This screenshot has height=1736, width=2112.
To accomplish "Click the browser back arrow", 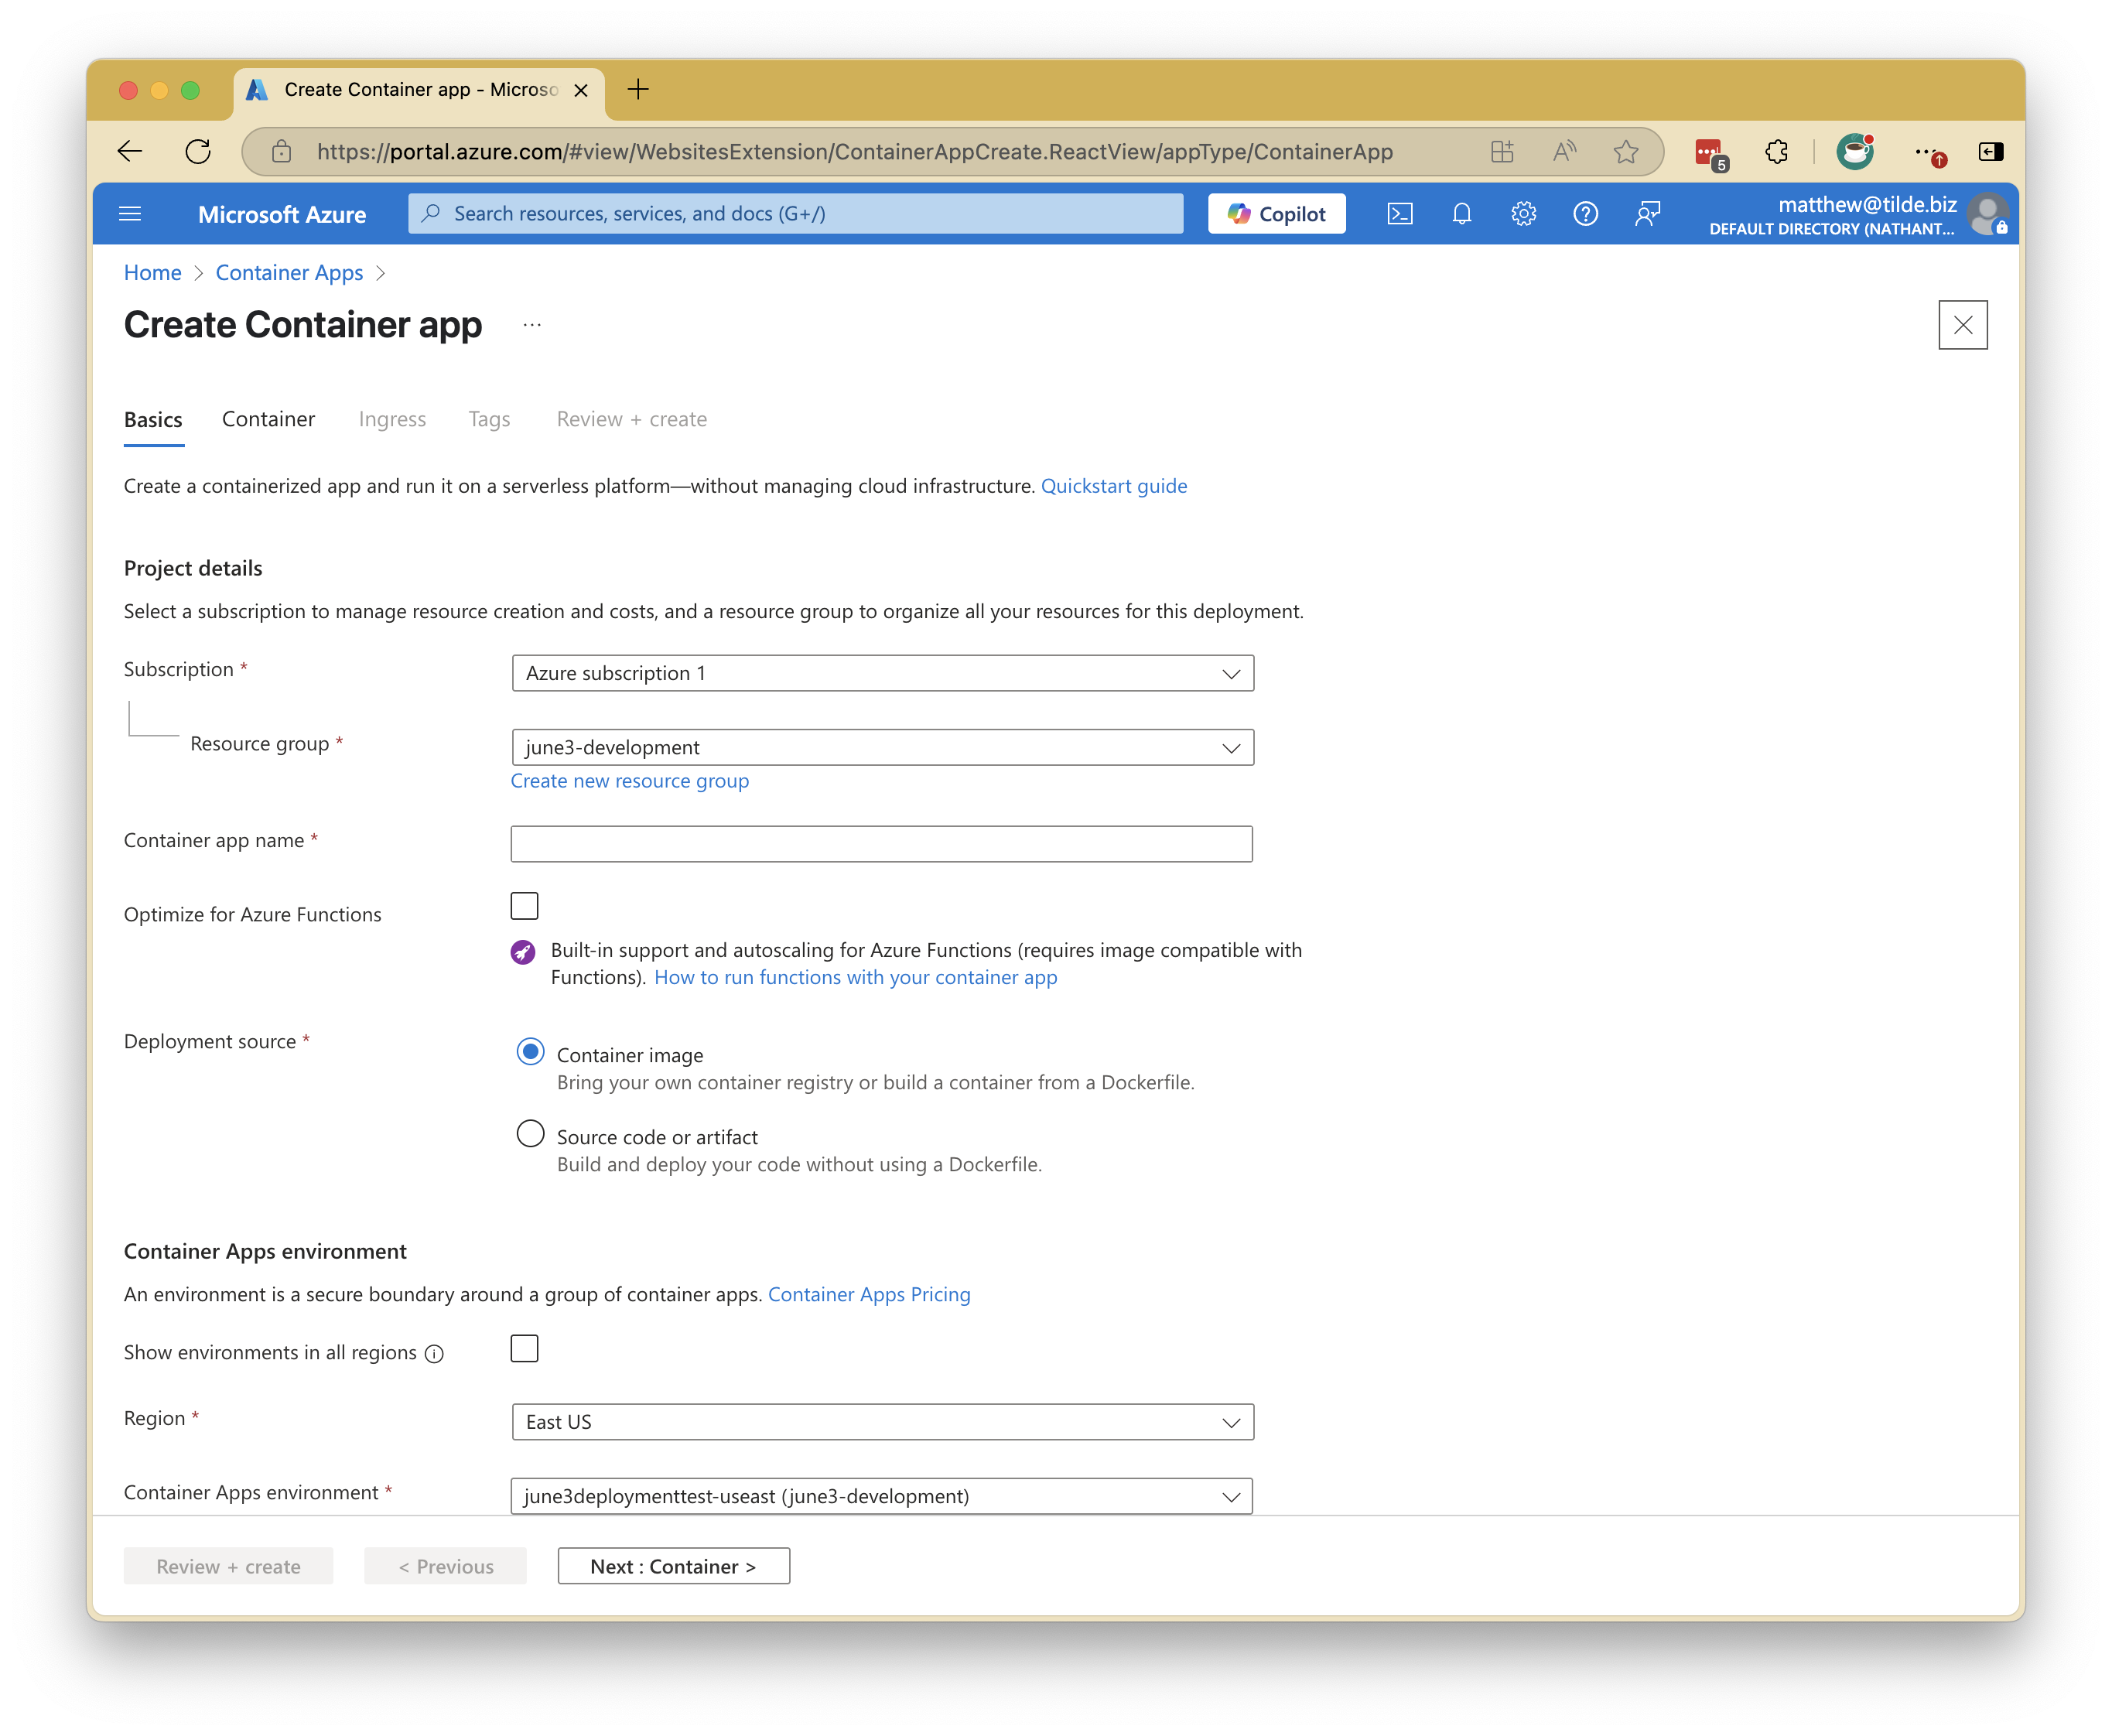I will point(130,151).
